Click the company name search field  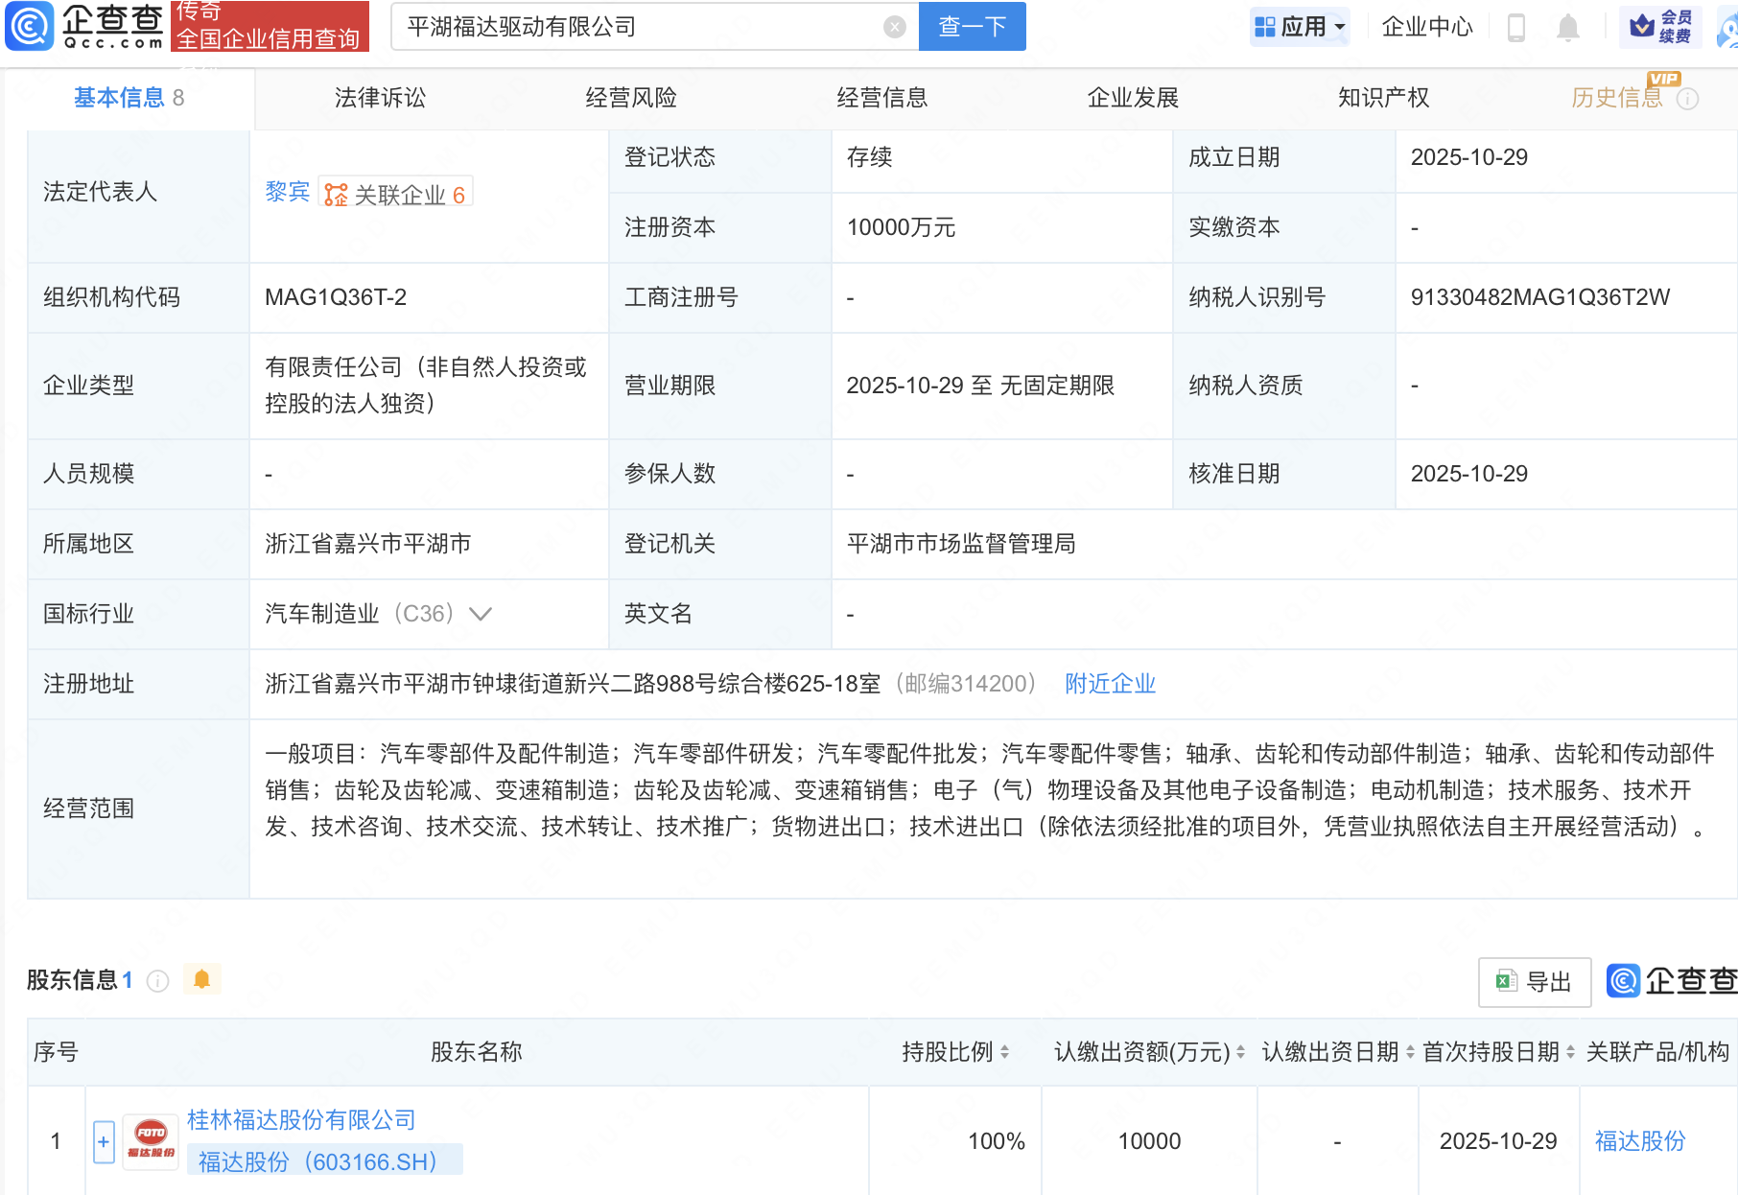638,27
